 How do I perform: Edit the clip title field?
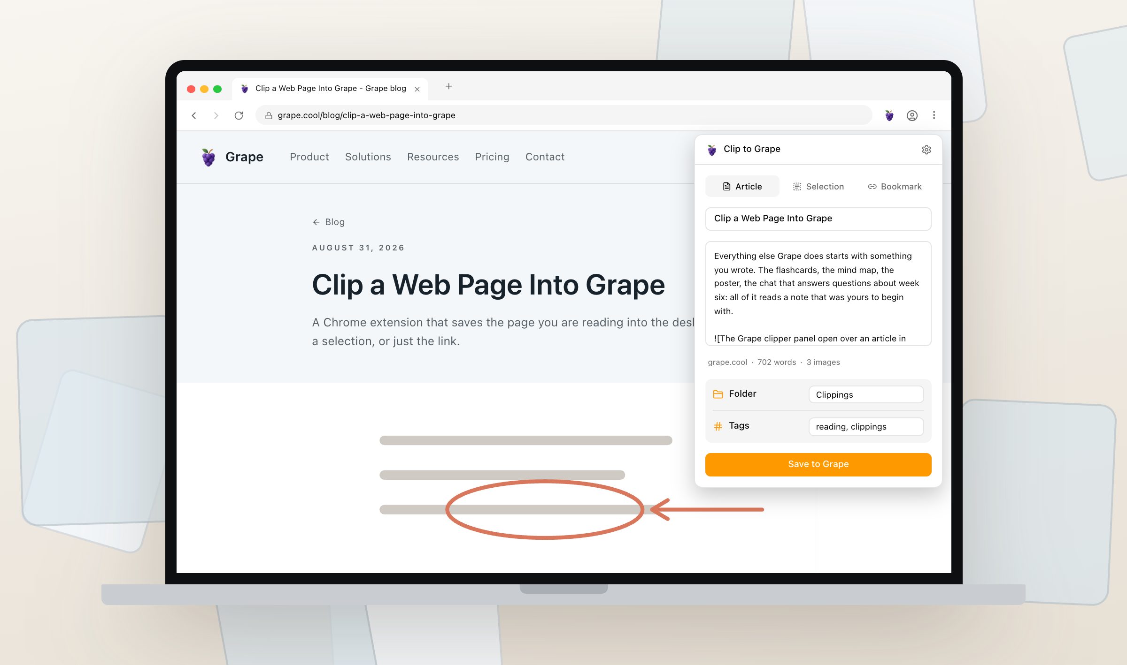pyautogui.click(x=818, y=219)
